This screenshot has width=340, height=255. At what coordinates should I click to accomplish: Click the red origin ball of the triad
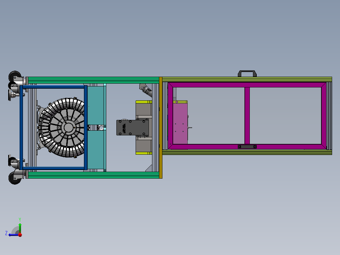(x=20, y=235)
